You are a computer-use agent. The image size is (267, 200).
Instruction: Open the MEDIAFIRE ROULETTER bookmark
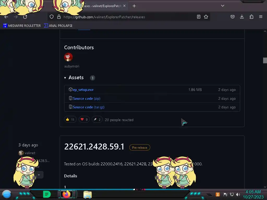pos(22,26)
